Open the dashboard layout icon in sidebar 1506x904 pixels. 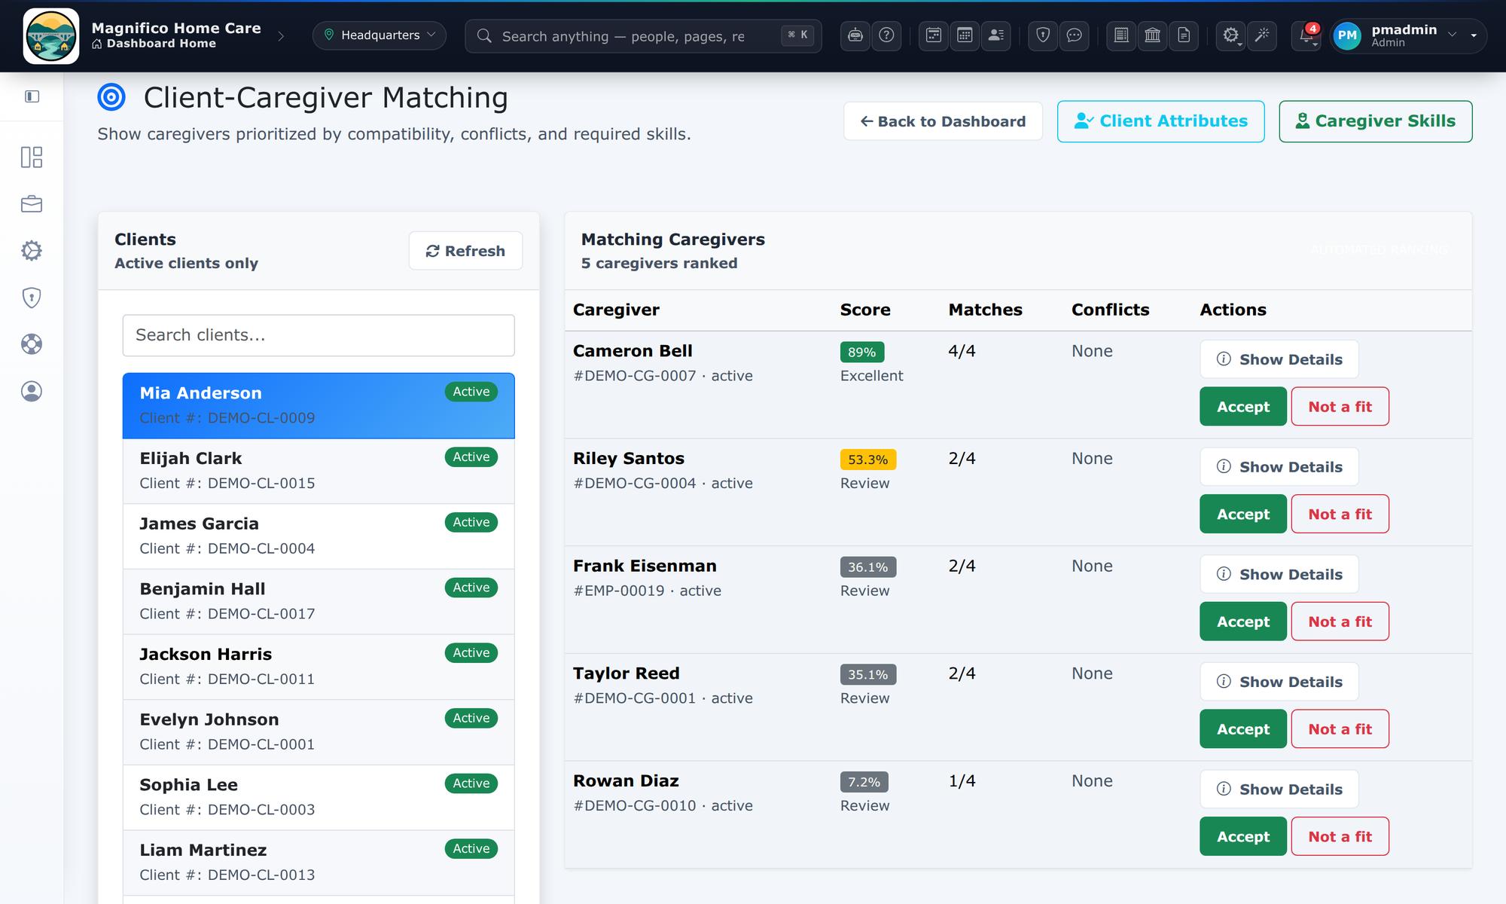pos(32,157)
